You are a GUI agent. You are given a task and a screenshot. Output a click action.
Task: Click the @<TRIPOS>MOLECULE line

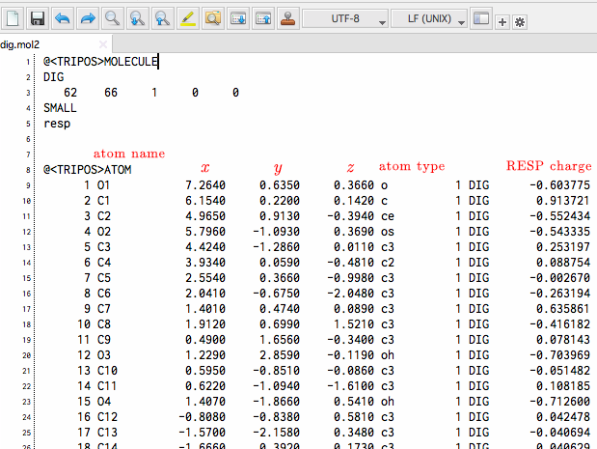coord(100,62)
